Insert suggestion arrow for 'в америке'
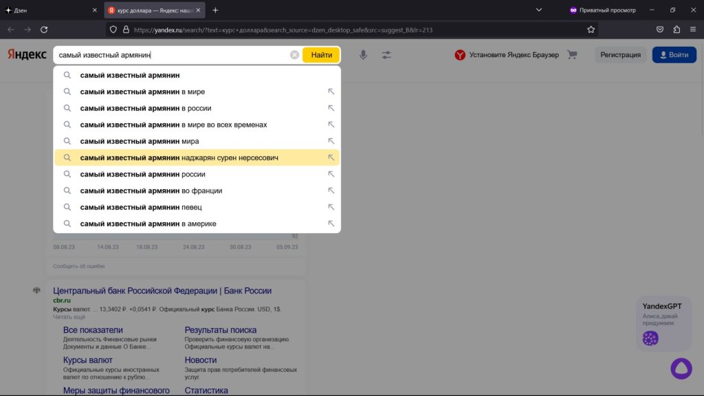The image size is (704, 396). coord(331,223)
